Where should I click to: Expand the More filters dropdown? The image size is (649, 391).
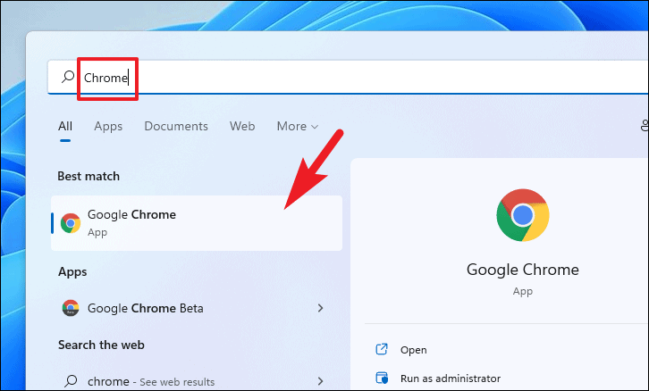pos(297,126)
